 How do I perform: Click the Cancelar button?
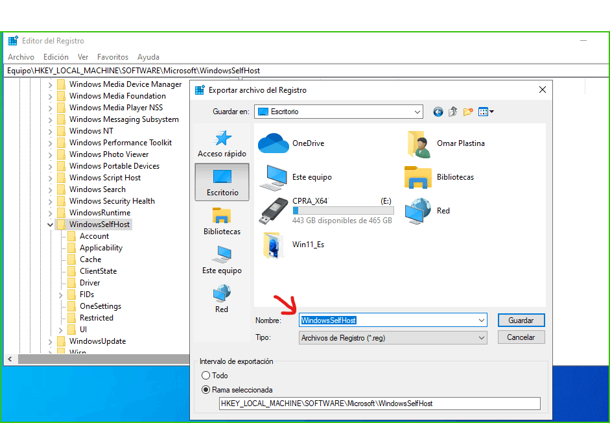click(x=521, y=337)
